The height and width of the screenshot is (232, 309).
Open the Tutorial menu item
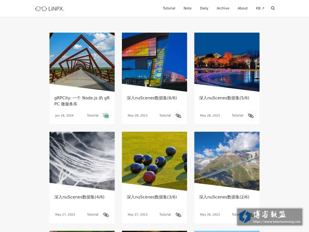pyautogui.click(x=169, y=8)
